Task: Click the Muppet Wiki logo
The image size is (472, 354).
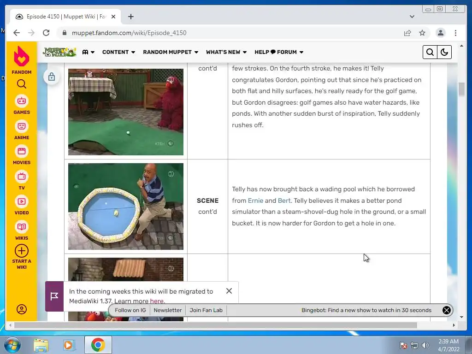Action: (59, 52)
